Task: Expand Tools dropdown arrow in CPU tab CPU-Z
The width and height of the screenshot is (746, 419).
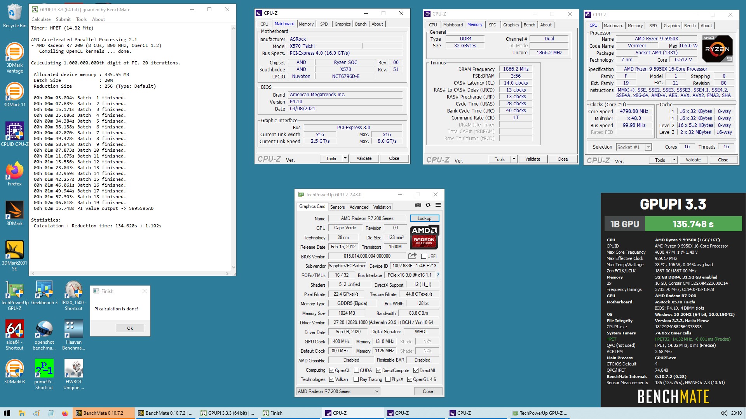Action: tap(674, 160)
